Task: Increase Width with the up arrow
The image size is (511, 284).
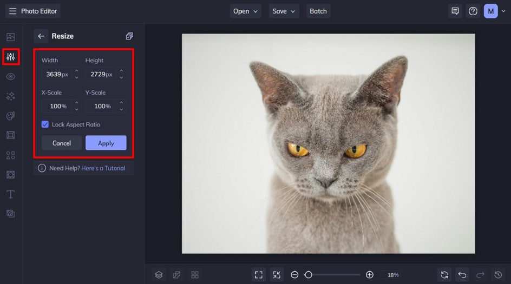Action: tap(76, 70)
